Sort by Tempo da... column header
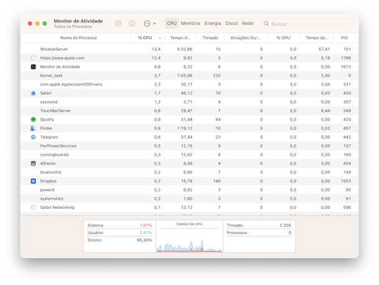Viewport: 379px width, 285px height. [317, 37]
